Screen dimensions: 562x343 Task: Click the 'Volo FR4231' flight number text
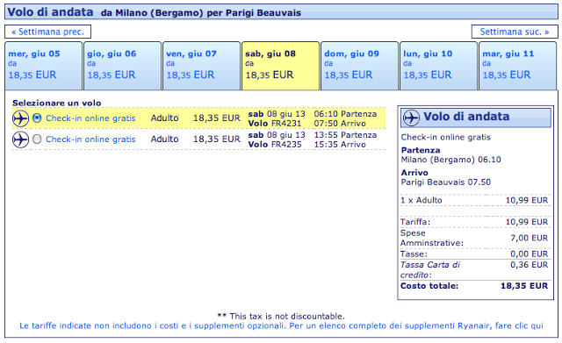(x=275, y=124)
